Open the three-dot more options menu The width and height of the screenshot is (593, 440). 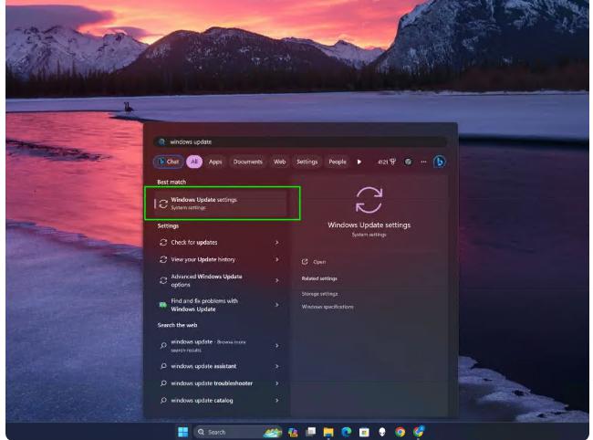click(x=422, y=162)
